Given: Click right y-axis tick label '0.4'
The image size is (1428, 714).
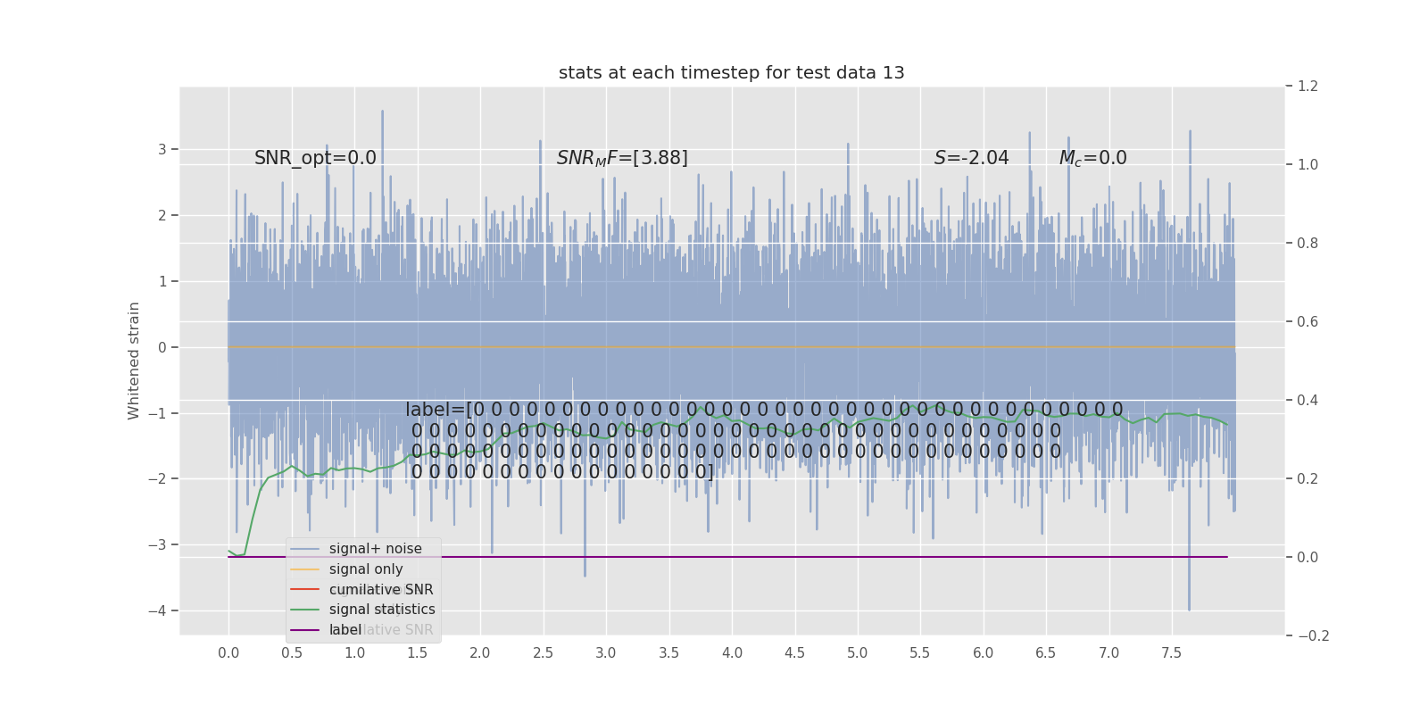Looking at the screenshot, I should pyautogui.click(x=1308, y=401).
